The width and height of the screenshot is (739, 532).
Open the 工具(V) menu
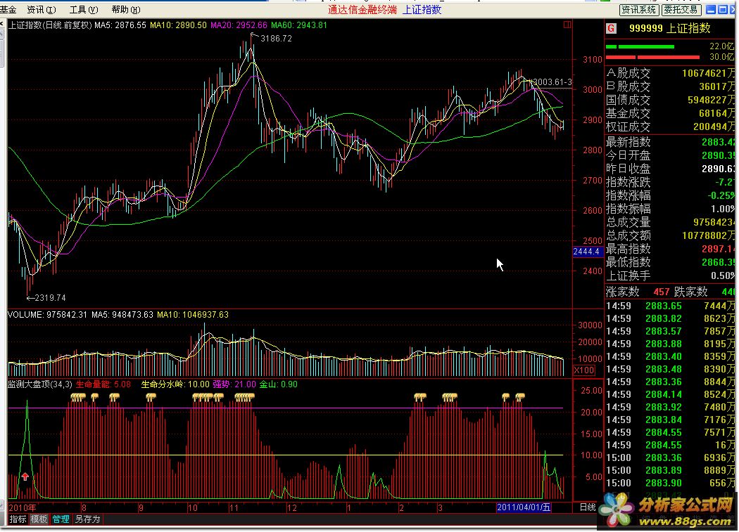coord(84,9)
